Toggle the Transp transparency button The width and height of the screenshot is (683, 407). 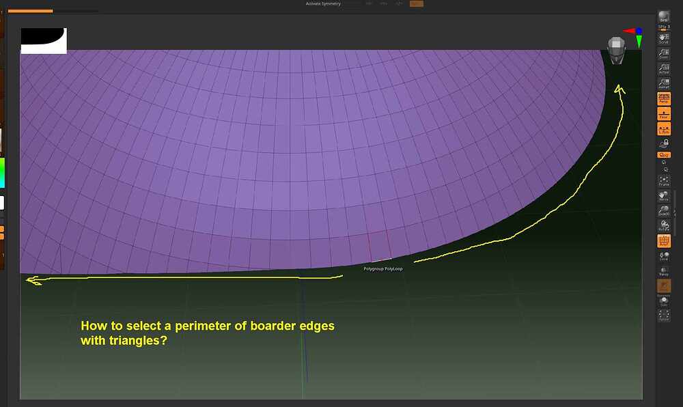point(664,271)
